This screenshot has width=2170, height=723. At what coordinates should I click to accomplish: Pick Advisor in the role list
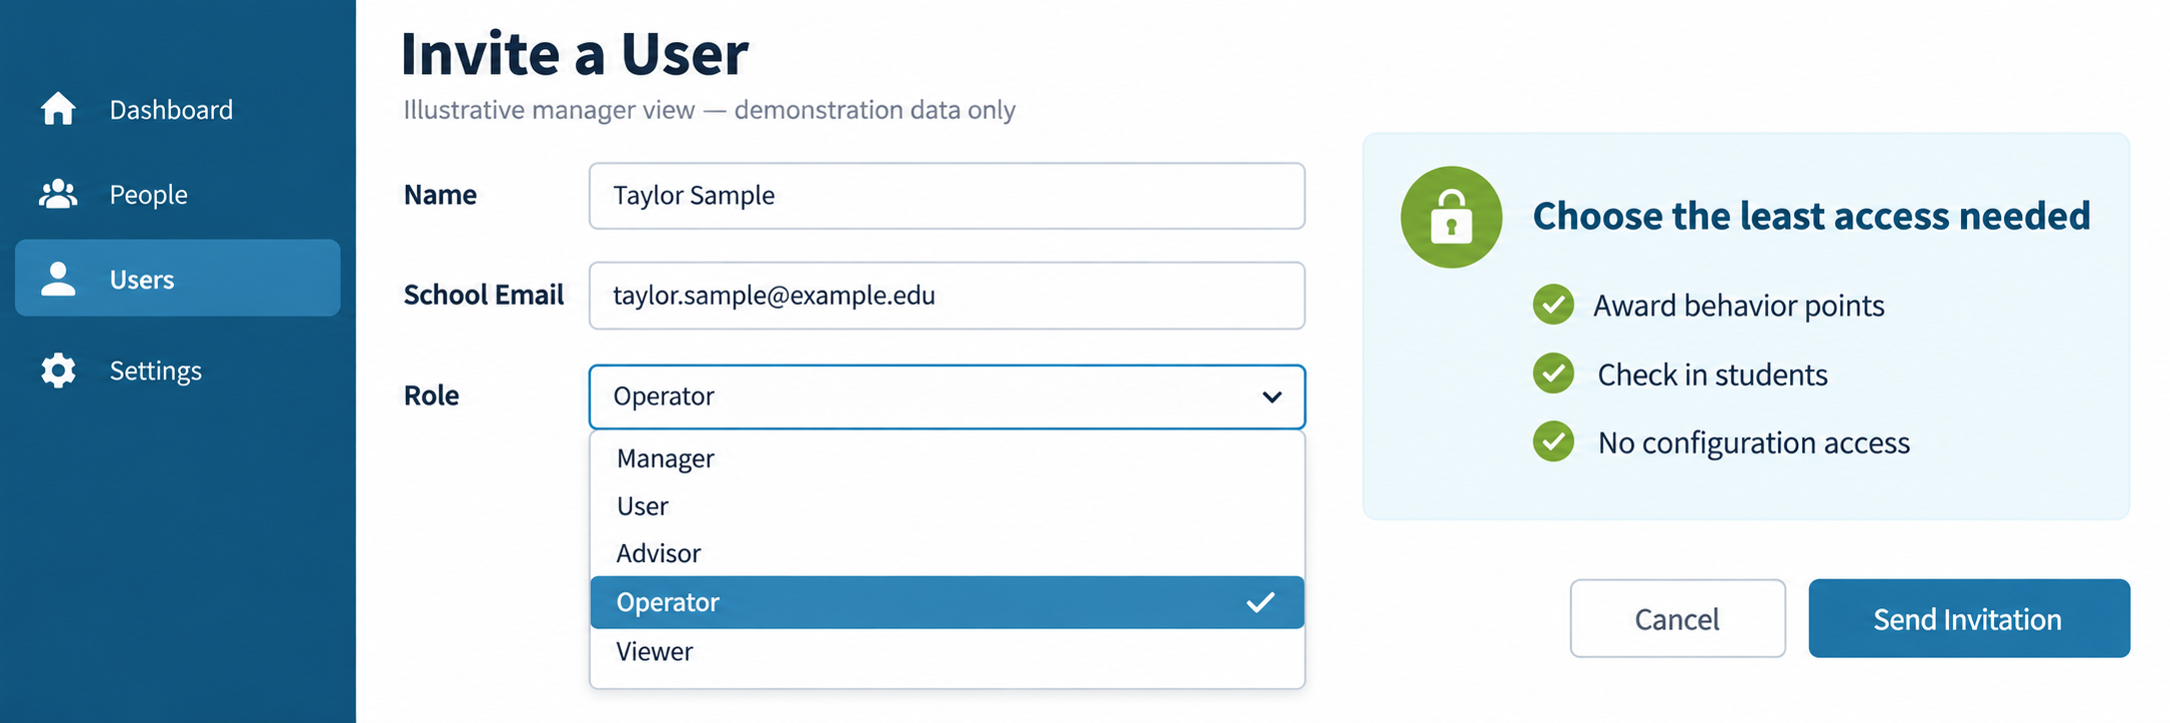pyautogui.click(x=947, y=553)
